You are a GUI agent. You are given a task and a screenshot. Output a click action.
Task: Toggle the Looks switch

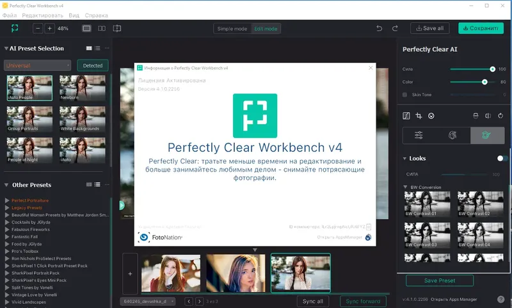point(502,158)
